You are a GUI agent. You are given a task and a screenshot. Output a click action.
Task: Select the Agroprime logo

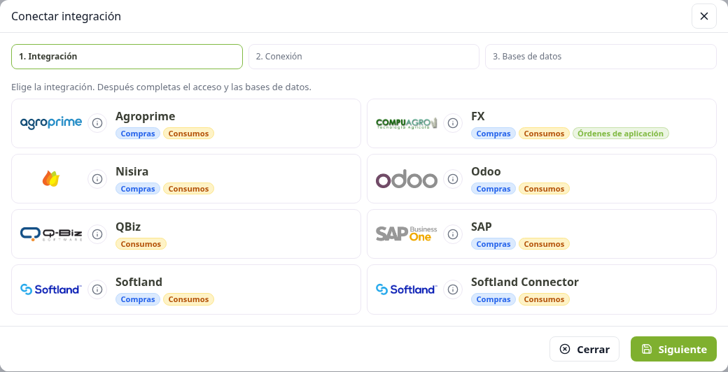coord(51,123)
